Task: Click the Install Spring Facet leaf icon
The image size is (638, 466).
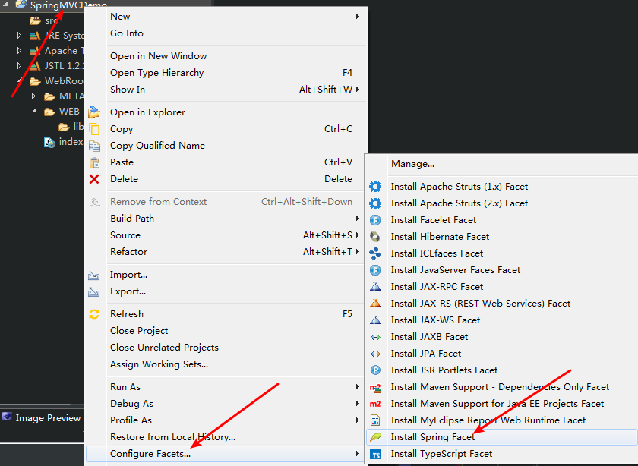Action: point(375,436)
